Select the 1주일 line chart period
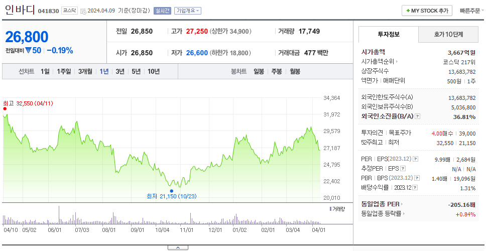Viewport: 486px width, 251px height. pyautogui.click(x=64, y=72)
